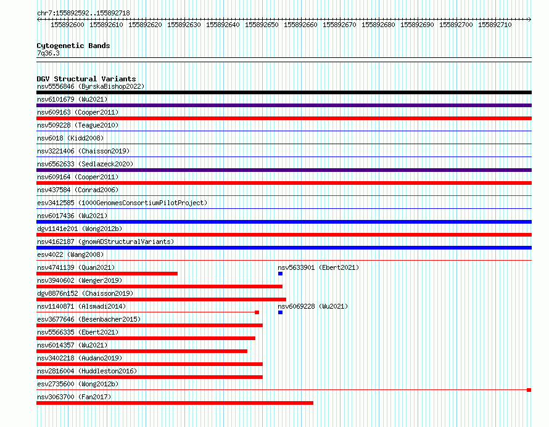The width and height of the screenshot is (549, 427).
Task: Click dgv8876n152 (Chaisson2019) label
Action: coord(85,293)
